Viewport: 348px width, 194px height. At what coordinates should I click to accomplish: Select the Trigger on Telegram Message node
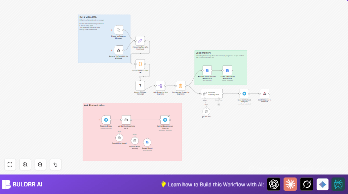(119, 30)
